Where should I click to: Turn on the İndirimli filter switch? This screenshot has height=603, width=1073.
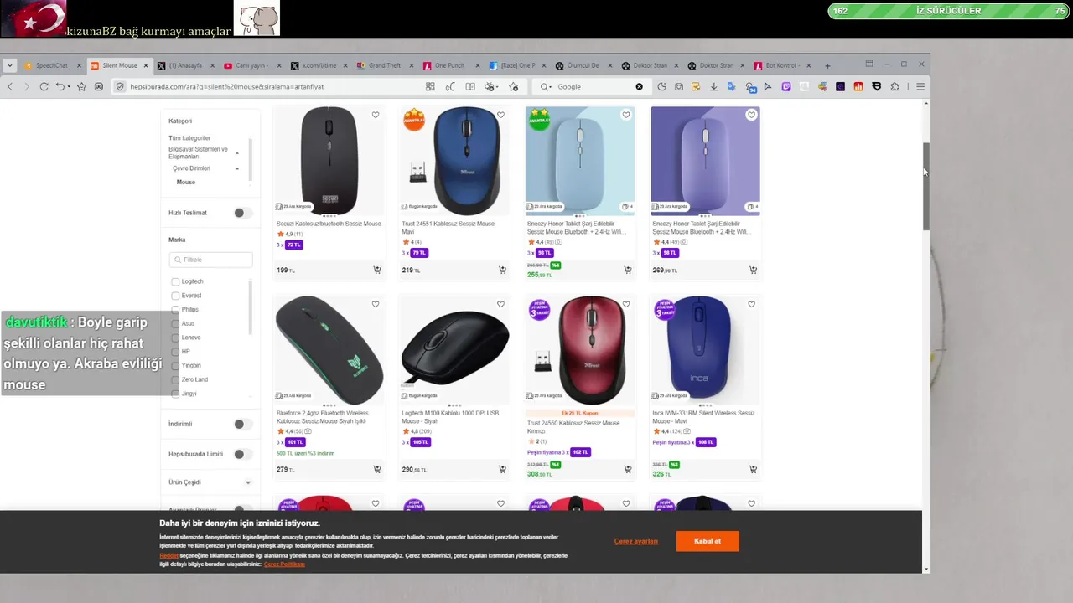point(242,424)
